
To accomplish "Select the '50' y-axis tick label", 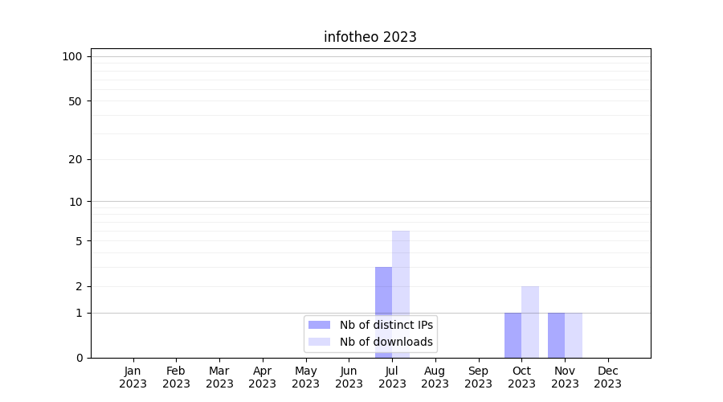I will tap(76, 101).
